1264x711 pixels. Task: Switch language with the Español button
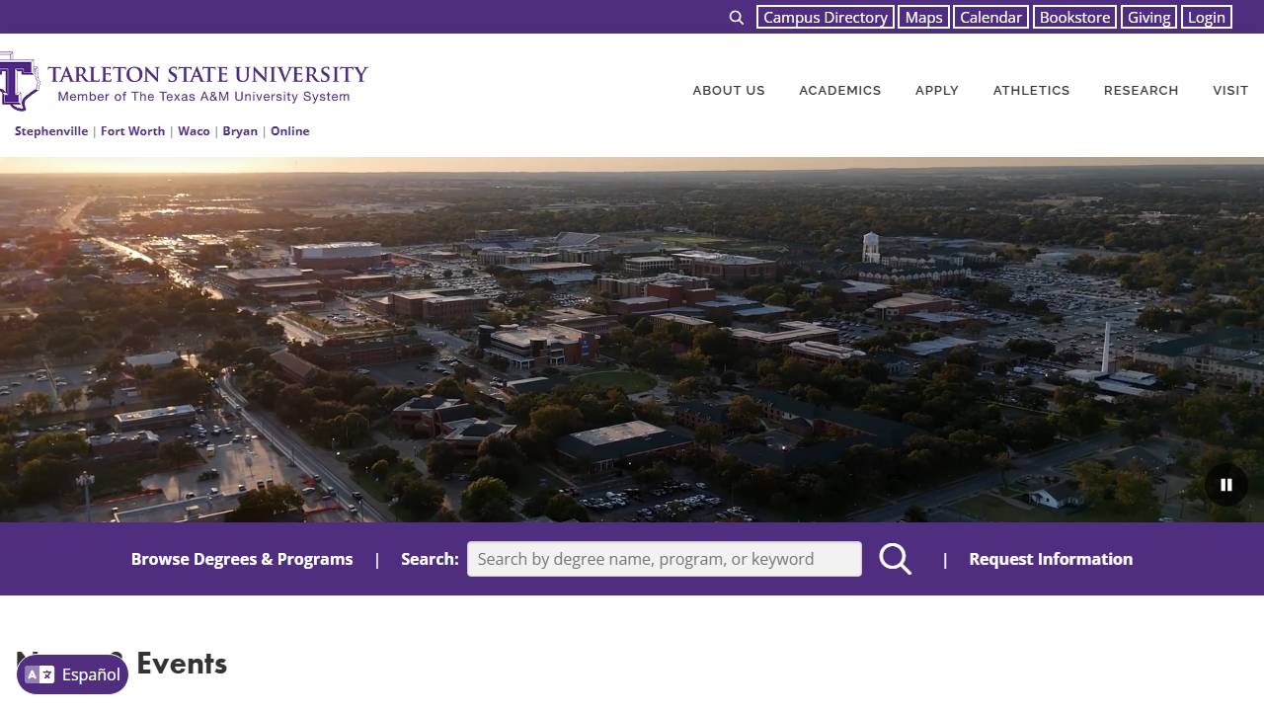[x=73, y=674]
